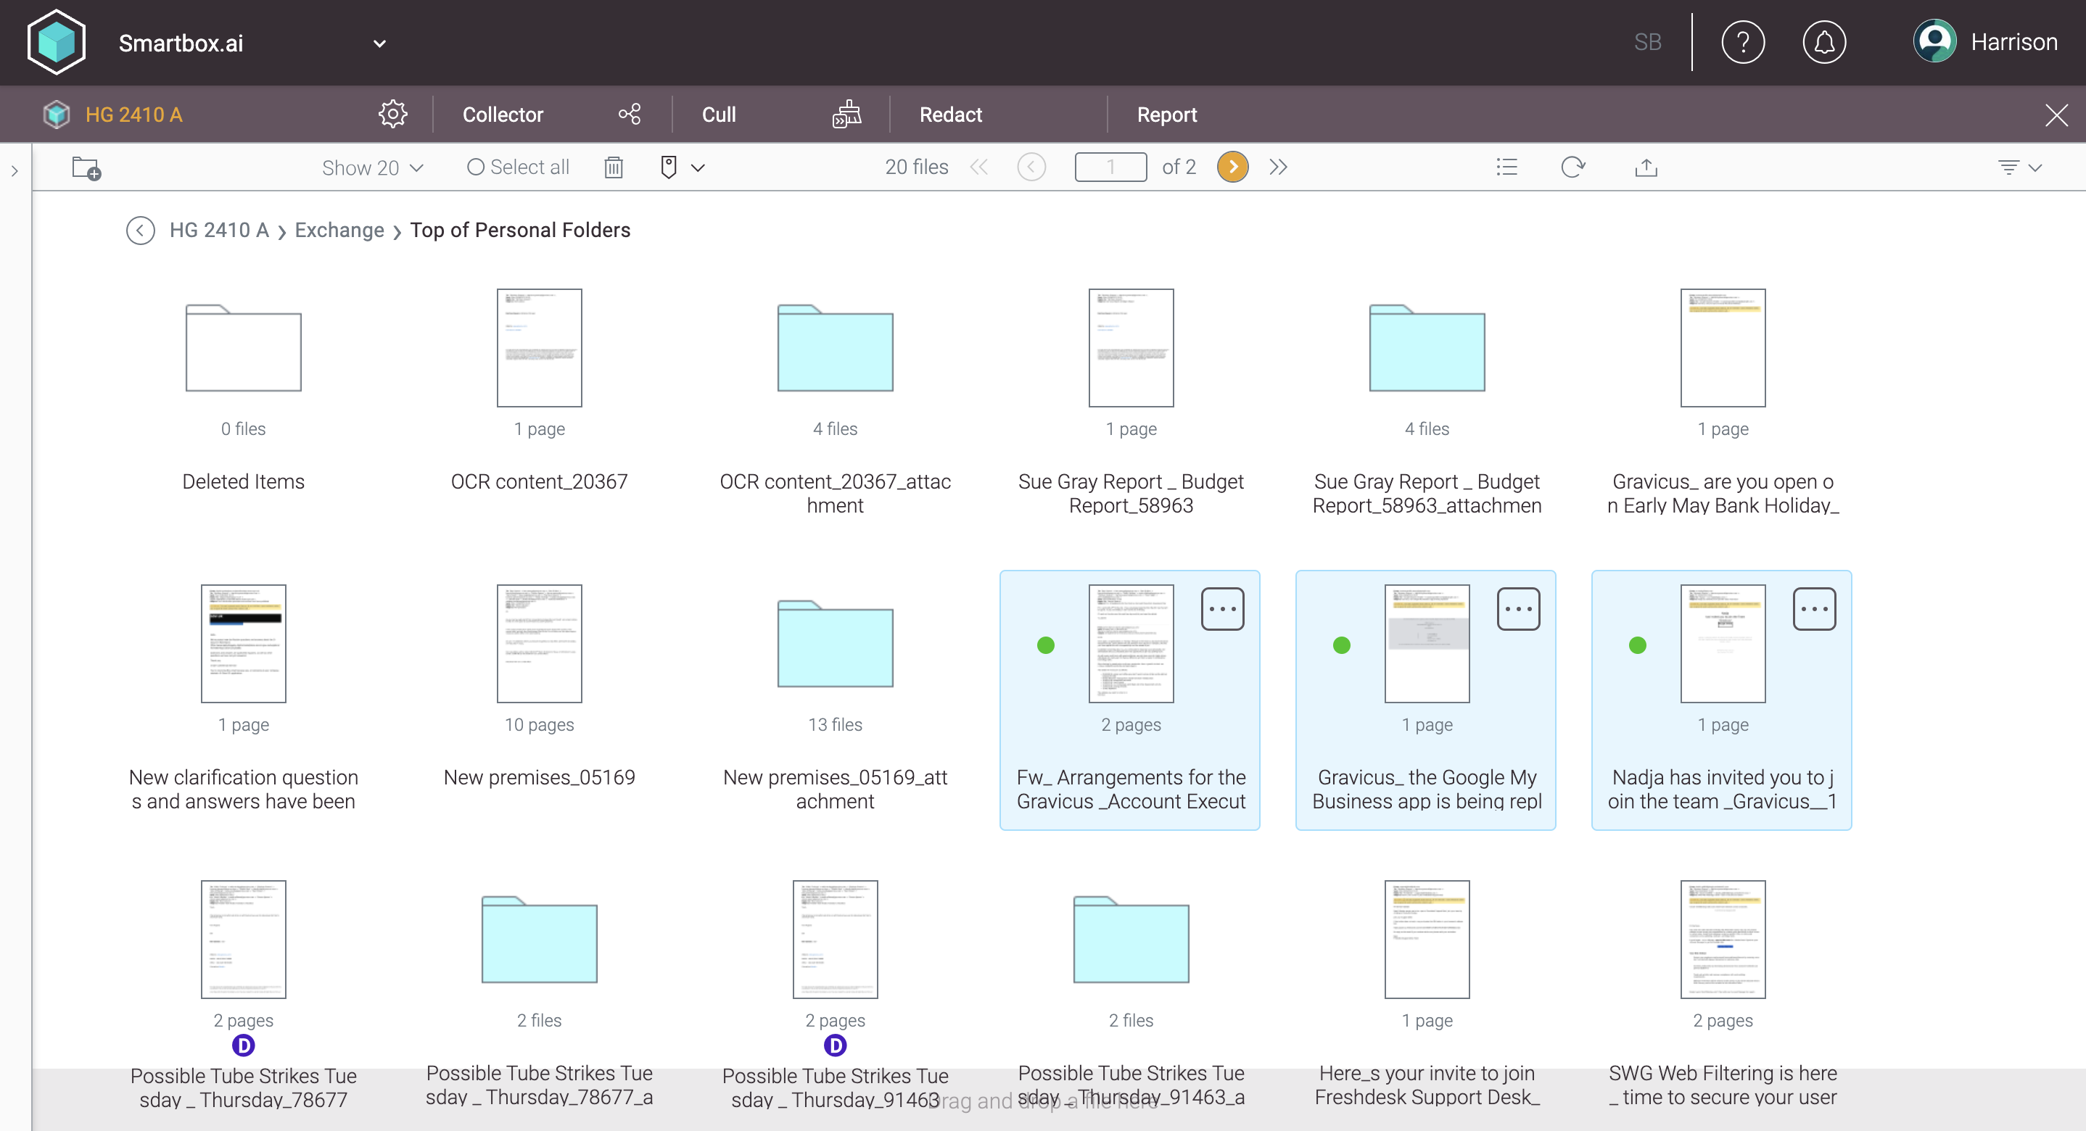Toggle green dot on Gravicus Google My Business file

pyautogui.click(x=1342, y=645)
